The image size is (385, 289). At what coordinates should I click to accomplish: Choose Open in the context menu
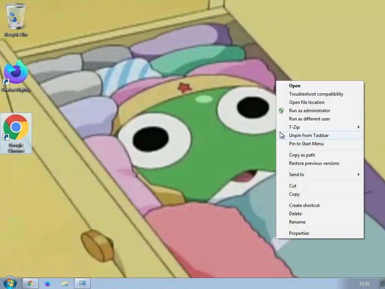(x=320, y=86)
